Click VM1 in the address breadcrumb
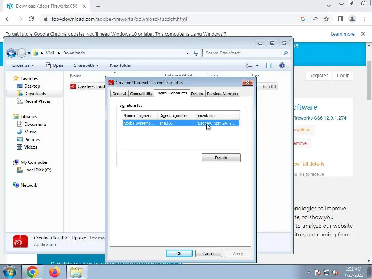 [50, 53]
